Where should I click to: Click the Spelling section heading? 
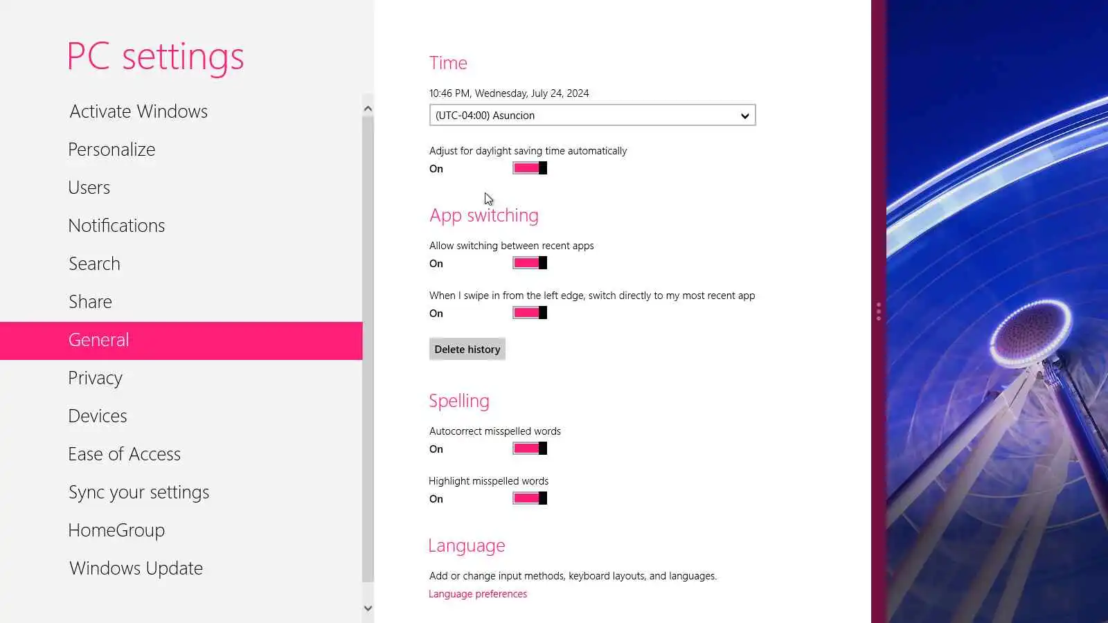(x=459, y=401)
